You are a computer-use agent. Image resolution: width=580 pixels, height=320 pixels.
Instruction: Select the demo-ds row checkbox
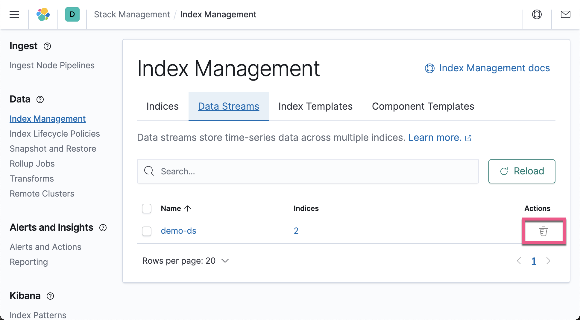pyautogui.click(x=147, y=231)
